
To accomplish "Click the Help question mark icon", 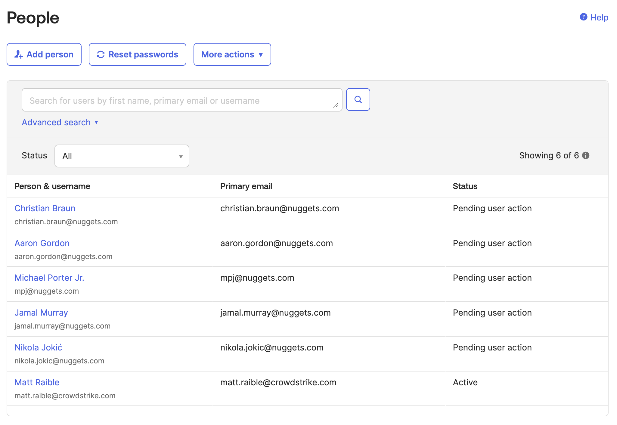I will (x=583, y=17).
